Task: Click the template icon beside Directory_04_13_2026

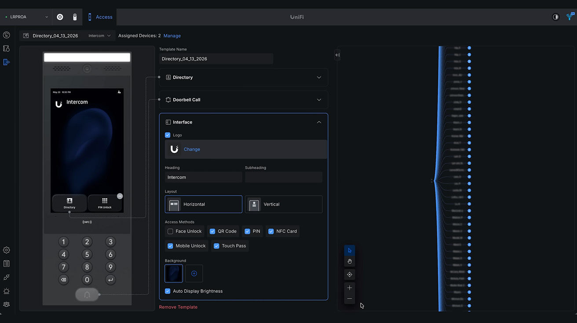Action: (26, 36)
